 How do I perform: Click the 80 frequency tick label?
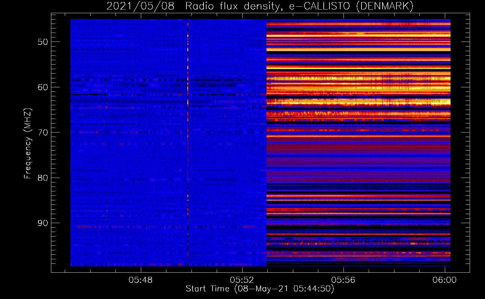[43, 178]
